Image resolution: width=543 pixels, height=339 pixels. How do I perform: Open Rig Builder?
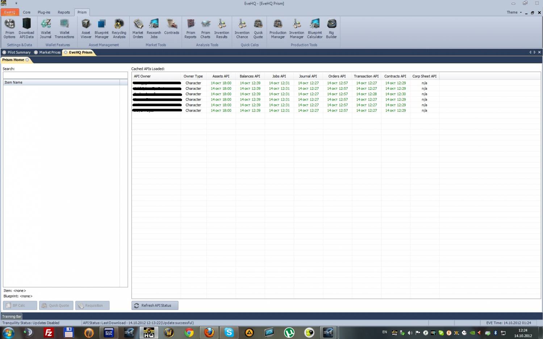(331, 29)
